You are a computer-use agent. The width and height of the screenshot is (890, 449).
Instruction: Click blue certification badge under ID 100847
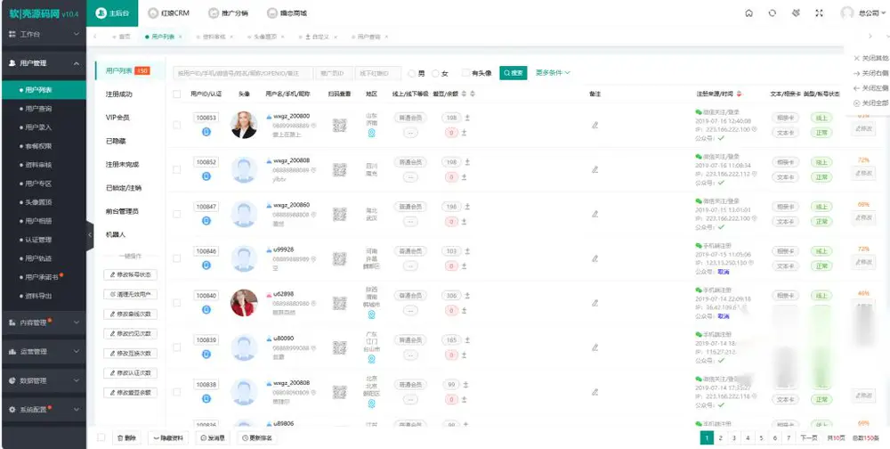click(206, 221)
